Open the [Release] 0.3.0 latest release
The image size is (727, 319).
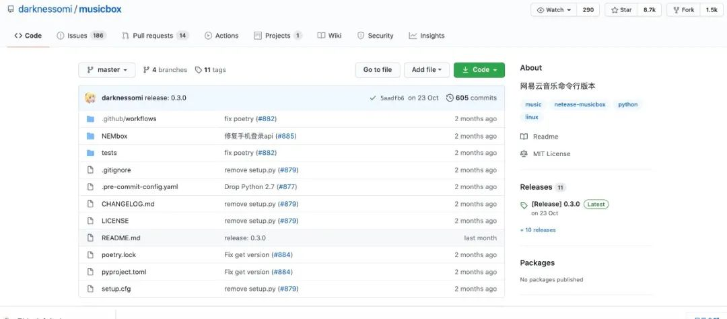pyautogui.click(x=555, y=204)
